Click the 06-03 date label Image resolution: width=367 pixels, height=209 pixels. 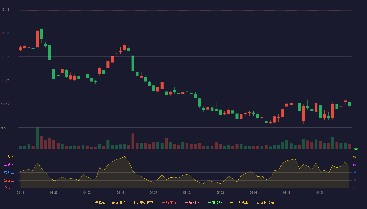click(253, 193)
